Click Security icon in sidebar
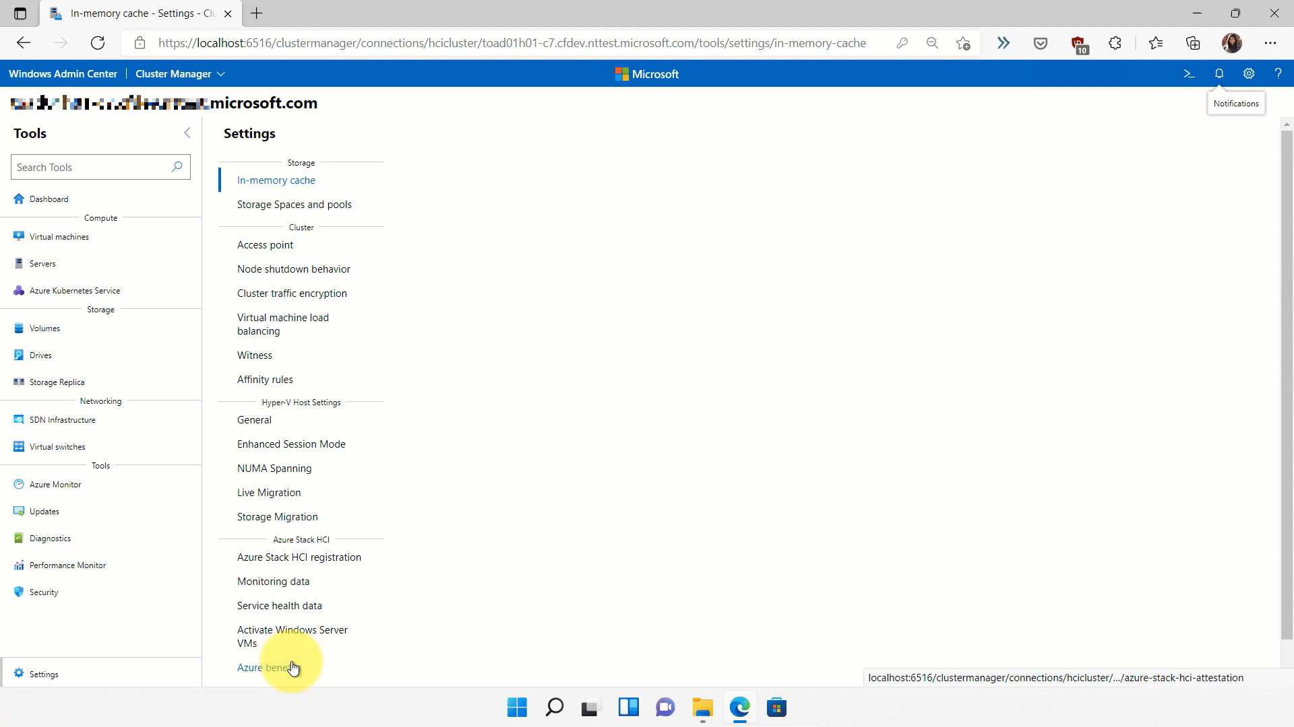The height and width of the screenshot is (727, 1294). [x=20, y=592]
